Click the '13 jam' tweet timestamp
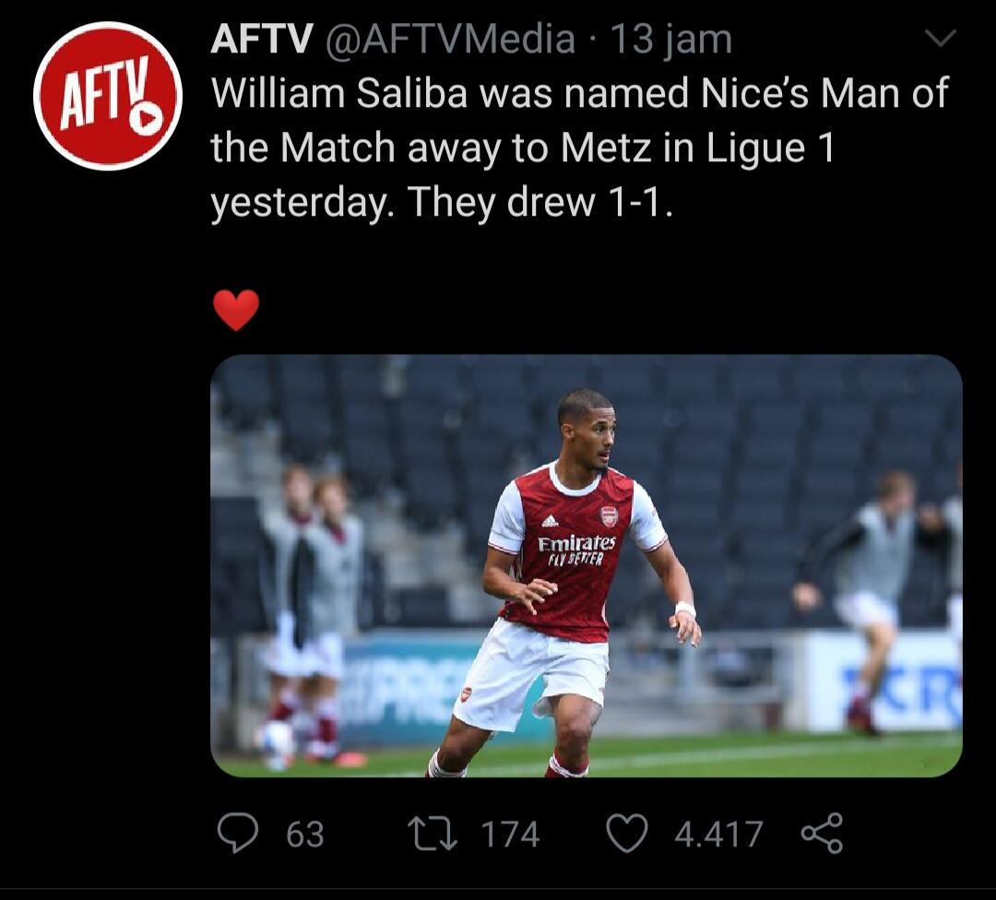 pyautogui.click(x=672, y=39)
